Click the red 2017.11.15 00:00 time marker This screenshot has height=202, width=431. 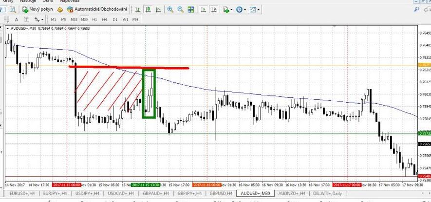67,185
